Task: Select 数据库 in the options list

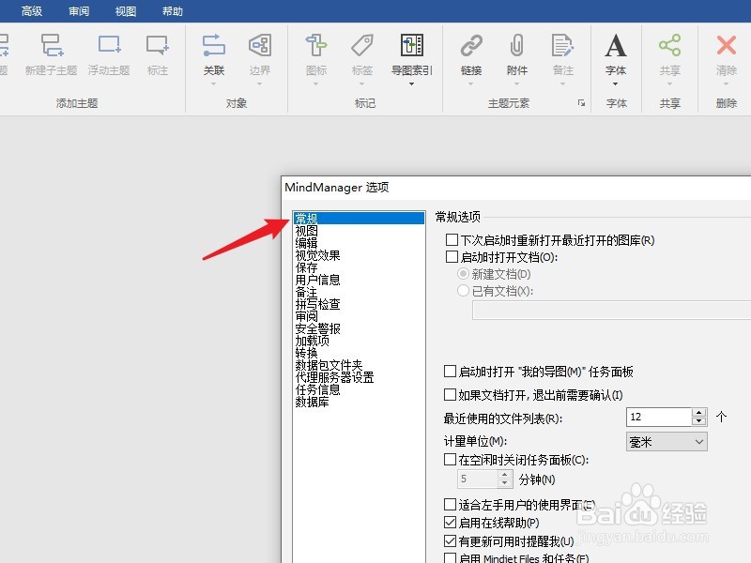Action: (359, 402)
